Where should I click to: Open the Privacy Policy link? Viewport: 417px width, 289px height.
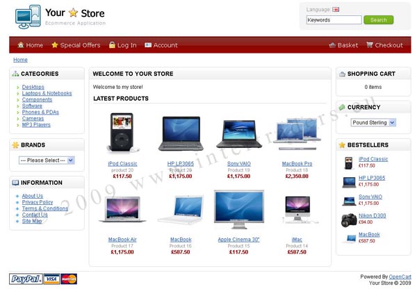[38, 202]
